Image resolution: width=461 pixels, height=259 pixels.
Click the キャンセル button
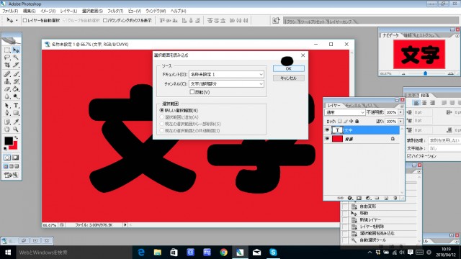click(x=288, y=78)
